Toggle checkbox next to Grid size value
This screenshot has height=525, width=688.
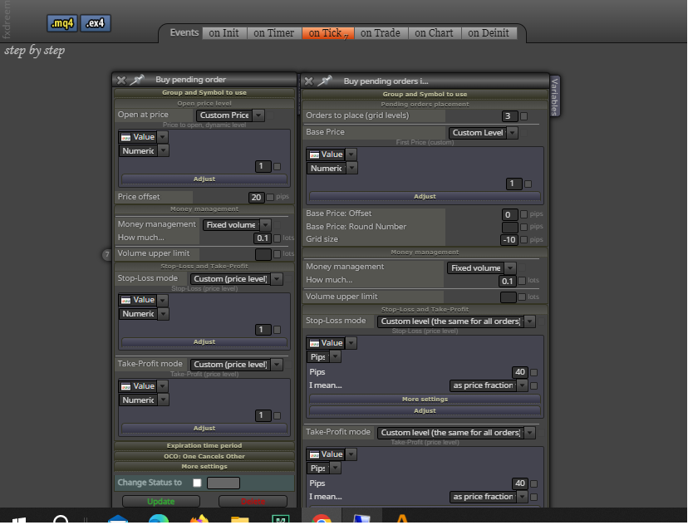point(524,240)
